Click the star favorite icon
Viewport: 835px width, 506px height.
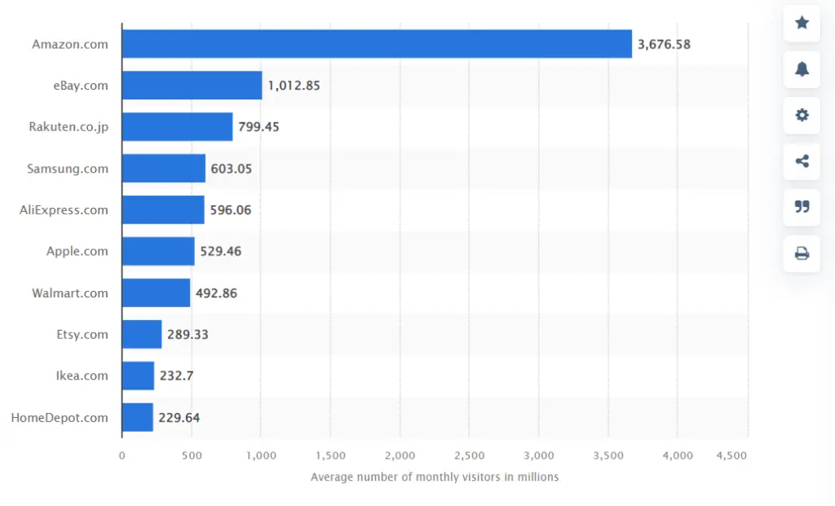[x=802, y=23]
